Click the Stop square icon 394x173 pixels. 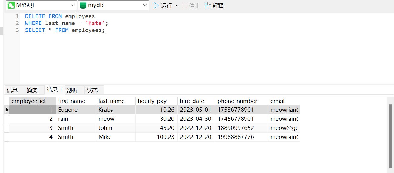pos(184,5)
